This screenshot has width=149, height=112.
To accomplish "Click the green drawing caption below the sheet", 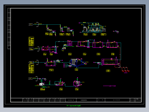I will (74, 106).
